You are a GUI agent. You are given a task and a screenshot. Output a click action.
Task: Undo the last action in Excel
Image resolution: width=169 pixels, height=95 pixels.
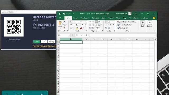click(x=64, y=14)
